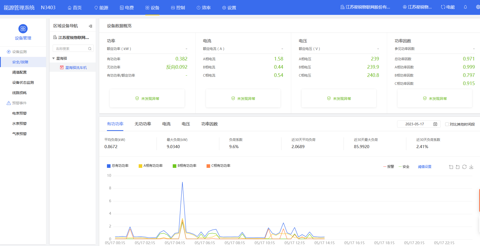This screenshot has height=246, width=480.
Task: Open 设备 top menu
Action: (152, 8)
